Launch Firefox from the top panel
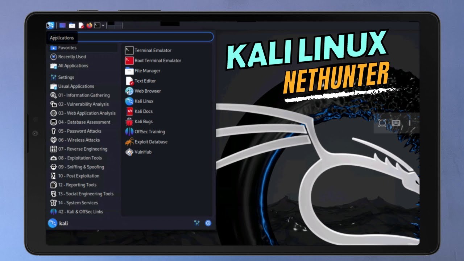The height and width of the screenshot is (261, 464). [89, 25]
